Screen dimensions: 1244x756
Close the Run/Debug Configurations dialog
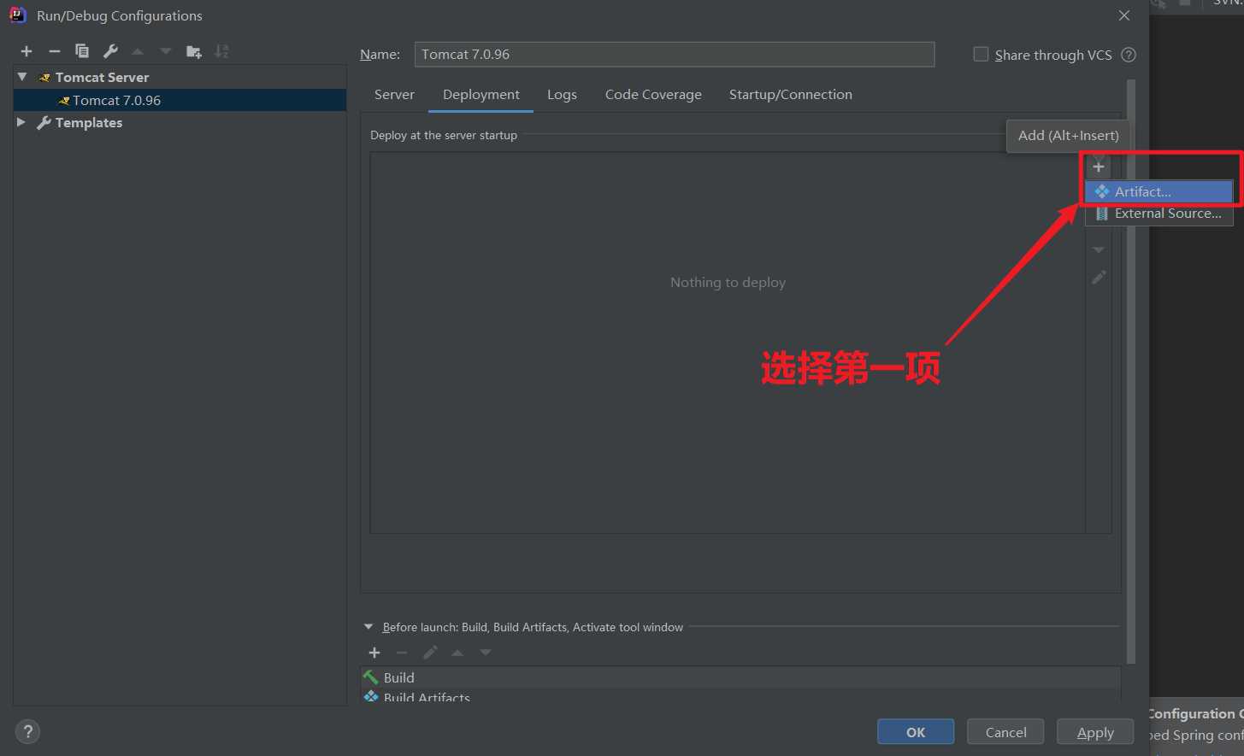click(1124, 15)
